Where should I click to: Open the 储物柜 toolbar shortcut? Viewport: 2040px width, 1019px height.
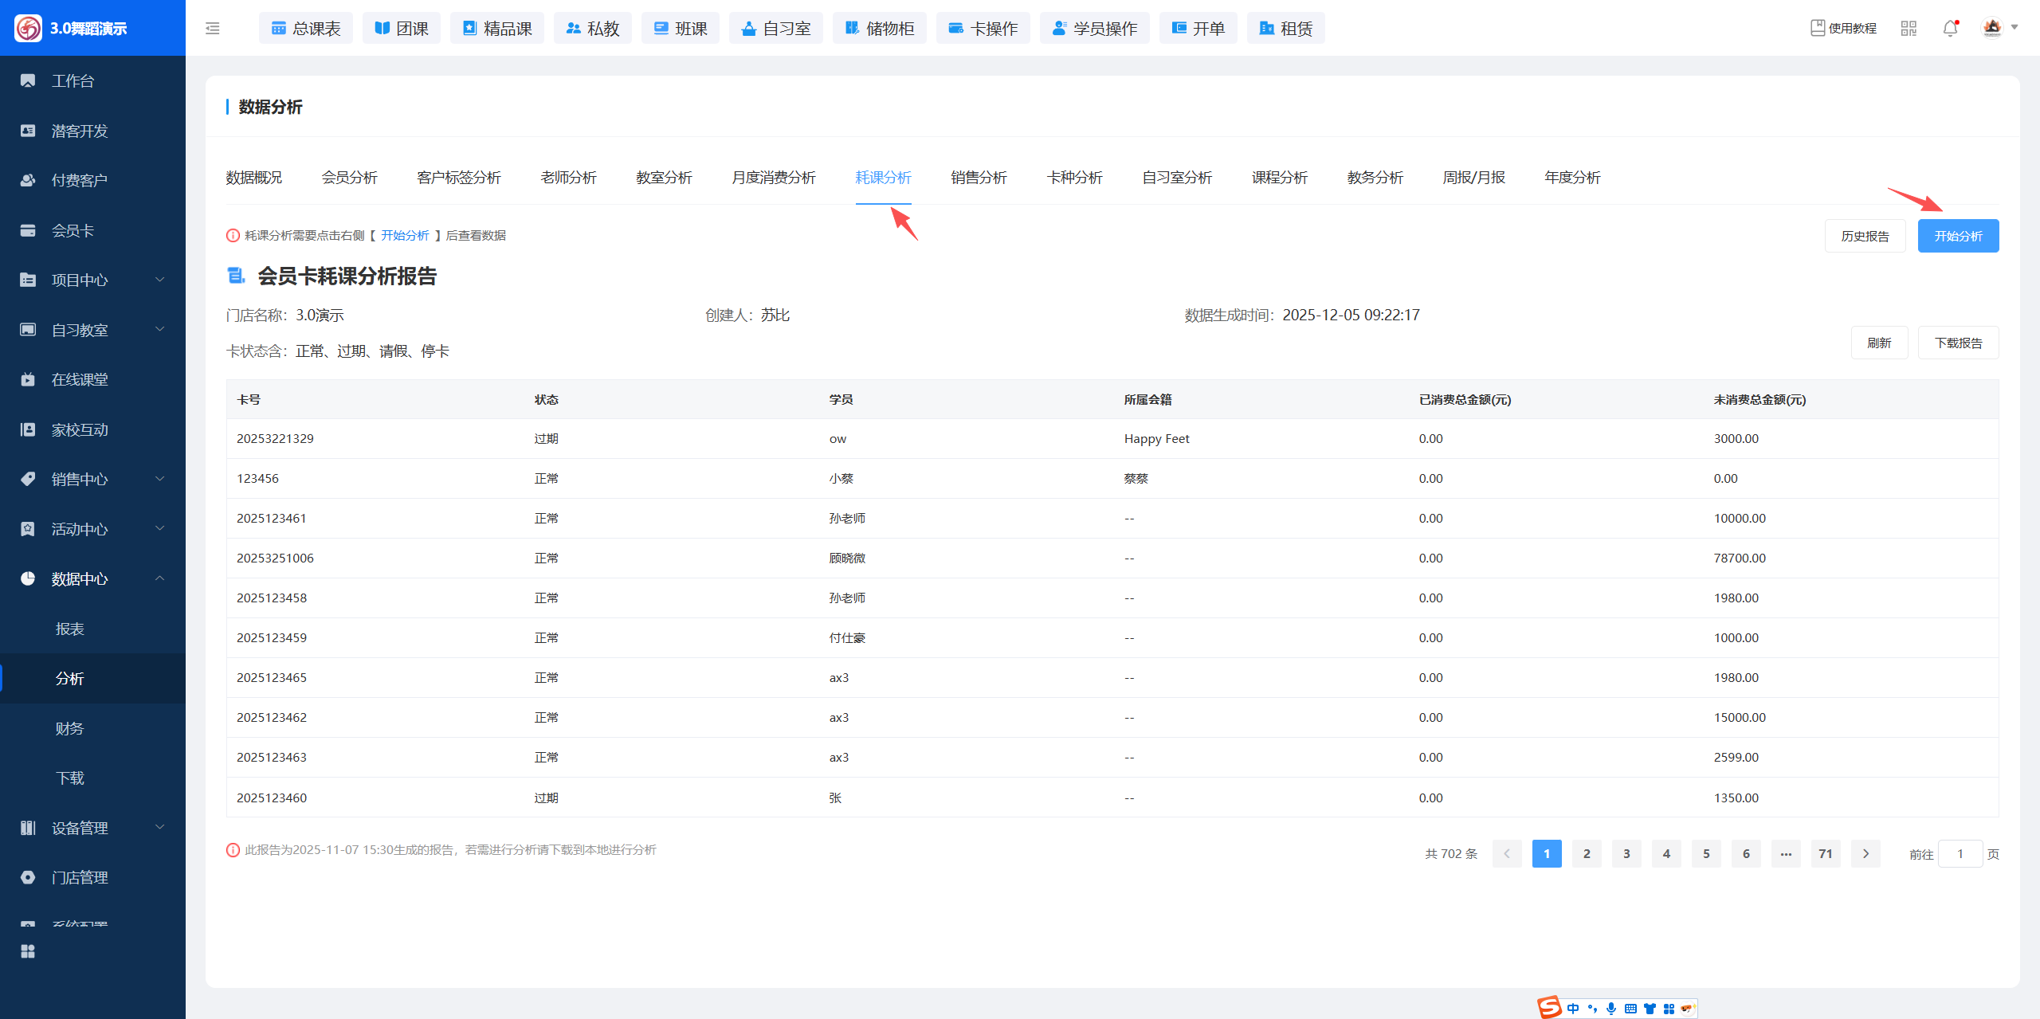(x=879, y=29)
